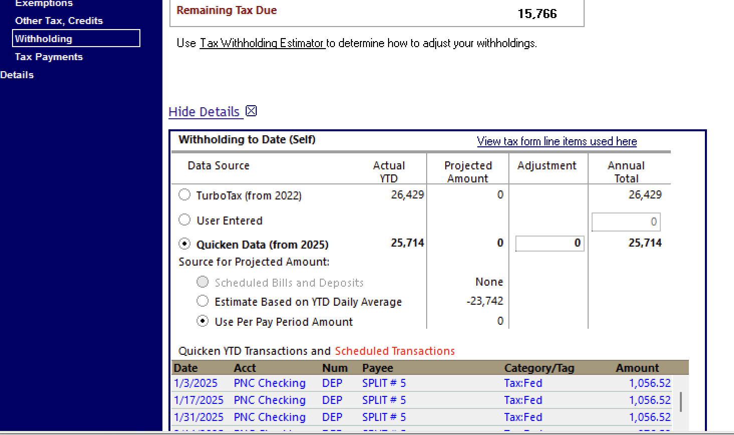The width and height of the screenshot is (734, 435).
Task: Click the Amount column header
Action: pos(637,368)
